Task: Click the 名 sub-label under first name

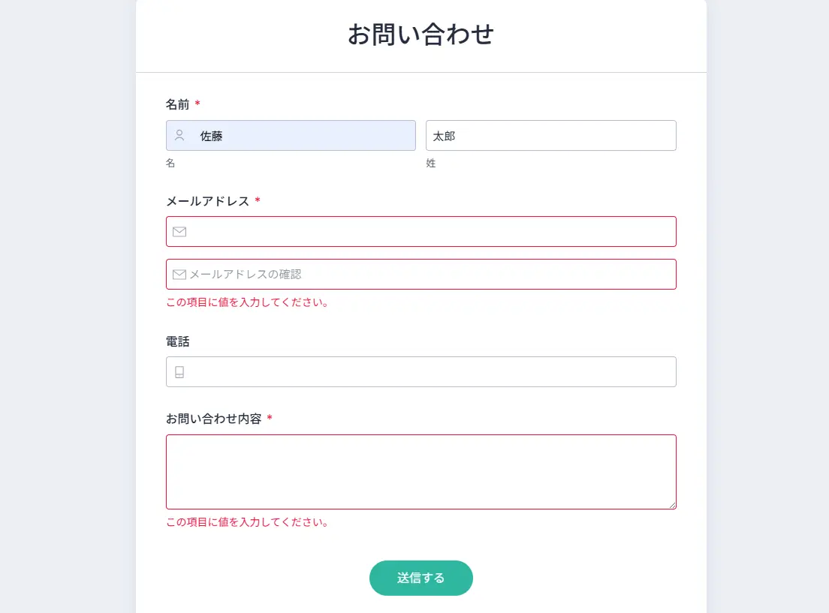Action: (170, 164)
